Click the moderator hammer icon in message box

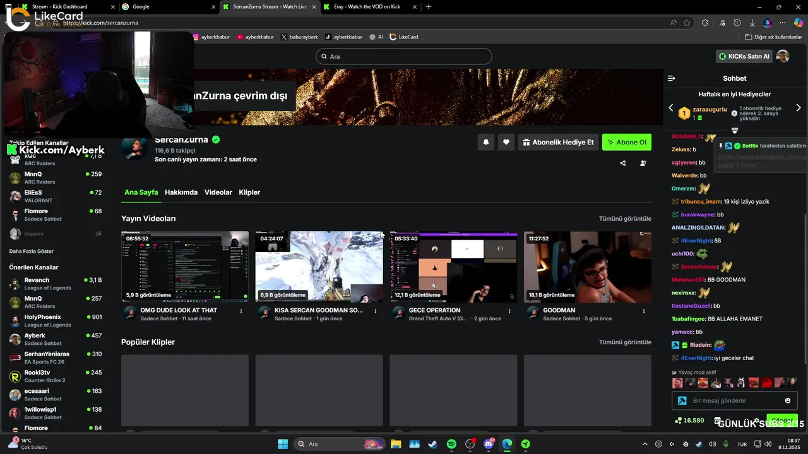pyautogui.click(x=682, y=400)
